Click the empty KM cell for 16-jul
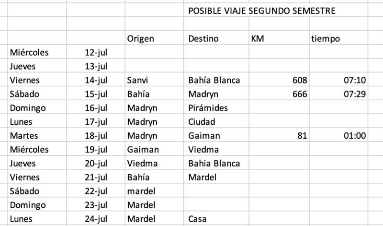383x226 pixels. 279,108
